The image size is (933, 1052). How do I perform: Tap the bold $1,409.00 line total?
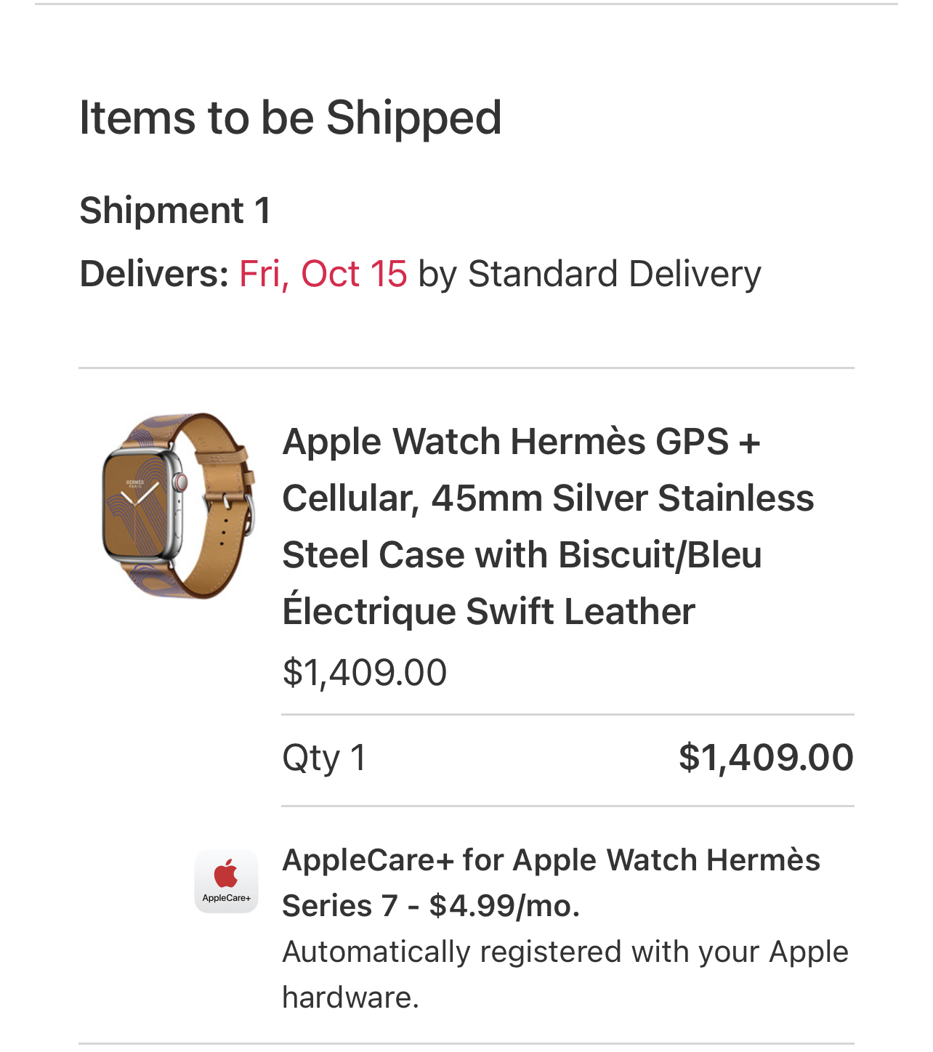[766, 758]
